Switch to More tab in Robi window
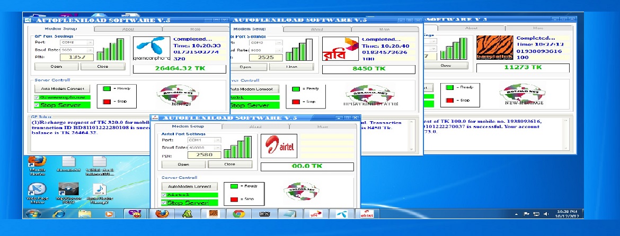The image size is (620, 236). point(385,29)
